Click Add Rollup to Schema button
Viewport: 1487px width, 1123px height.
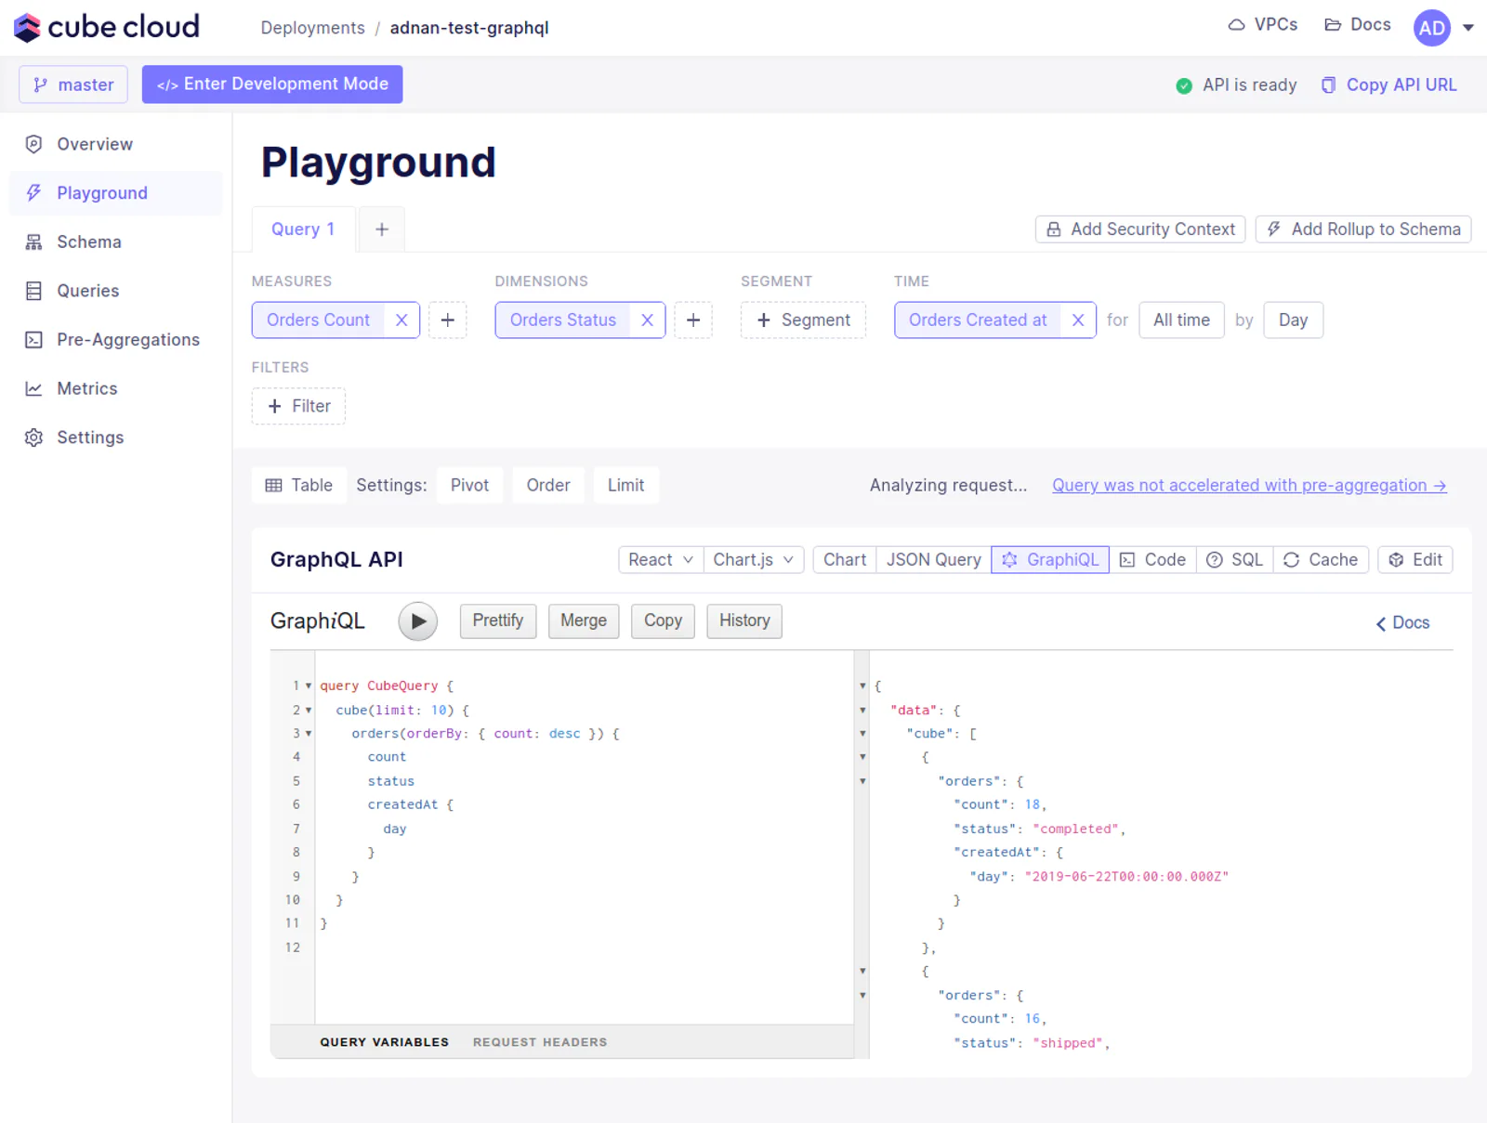1363,229
